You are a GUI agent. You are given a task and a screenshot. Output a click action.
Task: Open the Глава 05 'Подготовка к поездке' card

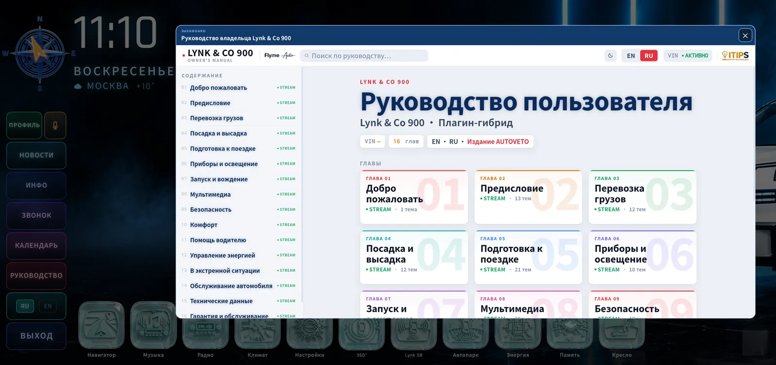pos(528,257)
